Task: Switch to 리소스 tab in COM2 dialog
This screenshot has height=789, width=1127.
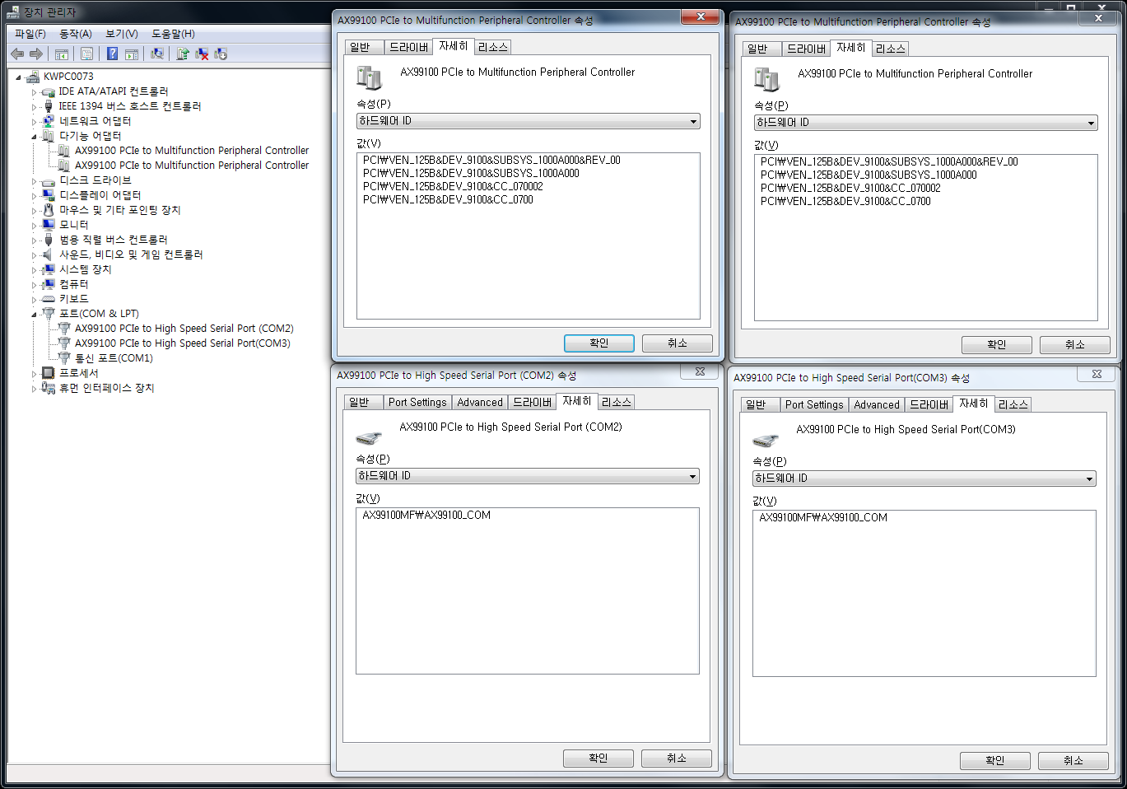Action: [x=616, y=403]
